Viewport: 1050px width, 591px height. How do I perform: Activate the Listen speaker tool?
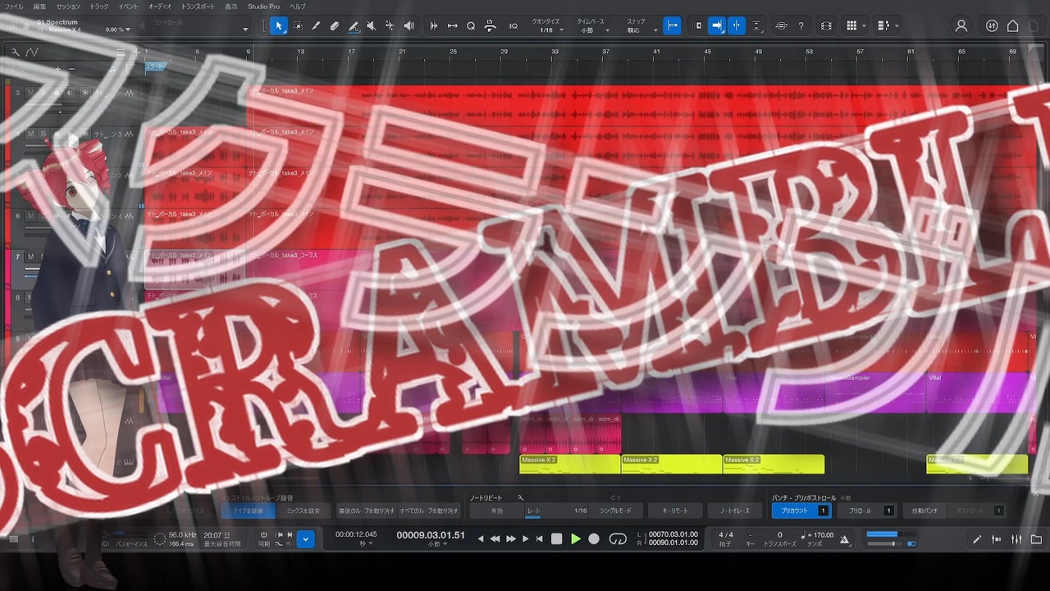pos(409,26)
